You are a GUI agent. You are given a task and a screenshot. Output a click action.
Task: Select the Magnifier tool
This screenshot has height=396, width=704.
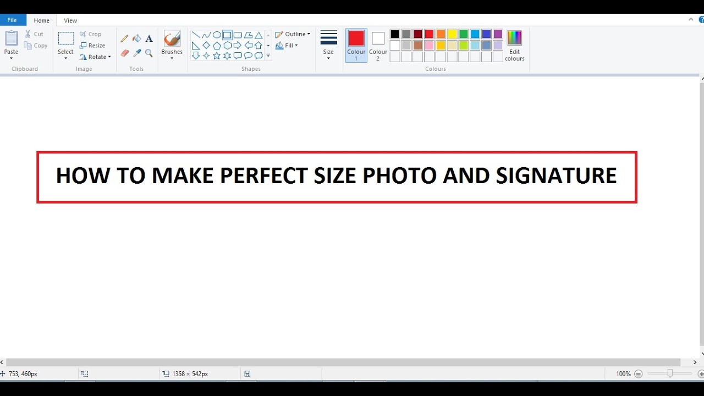tap(149, 53)
